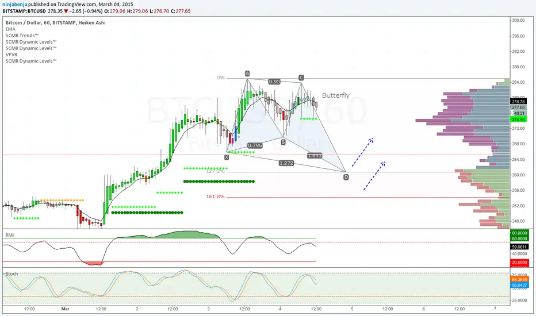Click the 127.2% Fibonacci level label
Screen dimensions: 536x316
pos(215,171)
